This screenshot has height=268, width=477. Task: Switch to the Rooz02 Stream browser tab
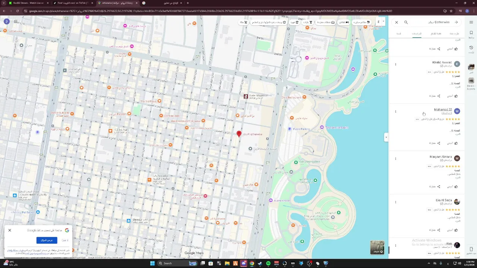point(28,3)
